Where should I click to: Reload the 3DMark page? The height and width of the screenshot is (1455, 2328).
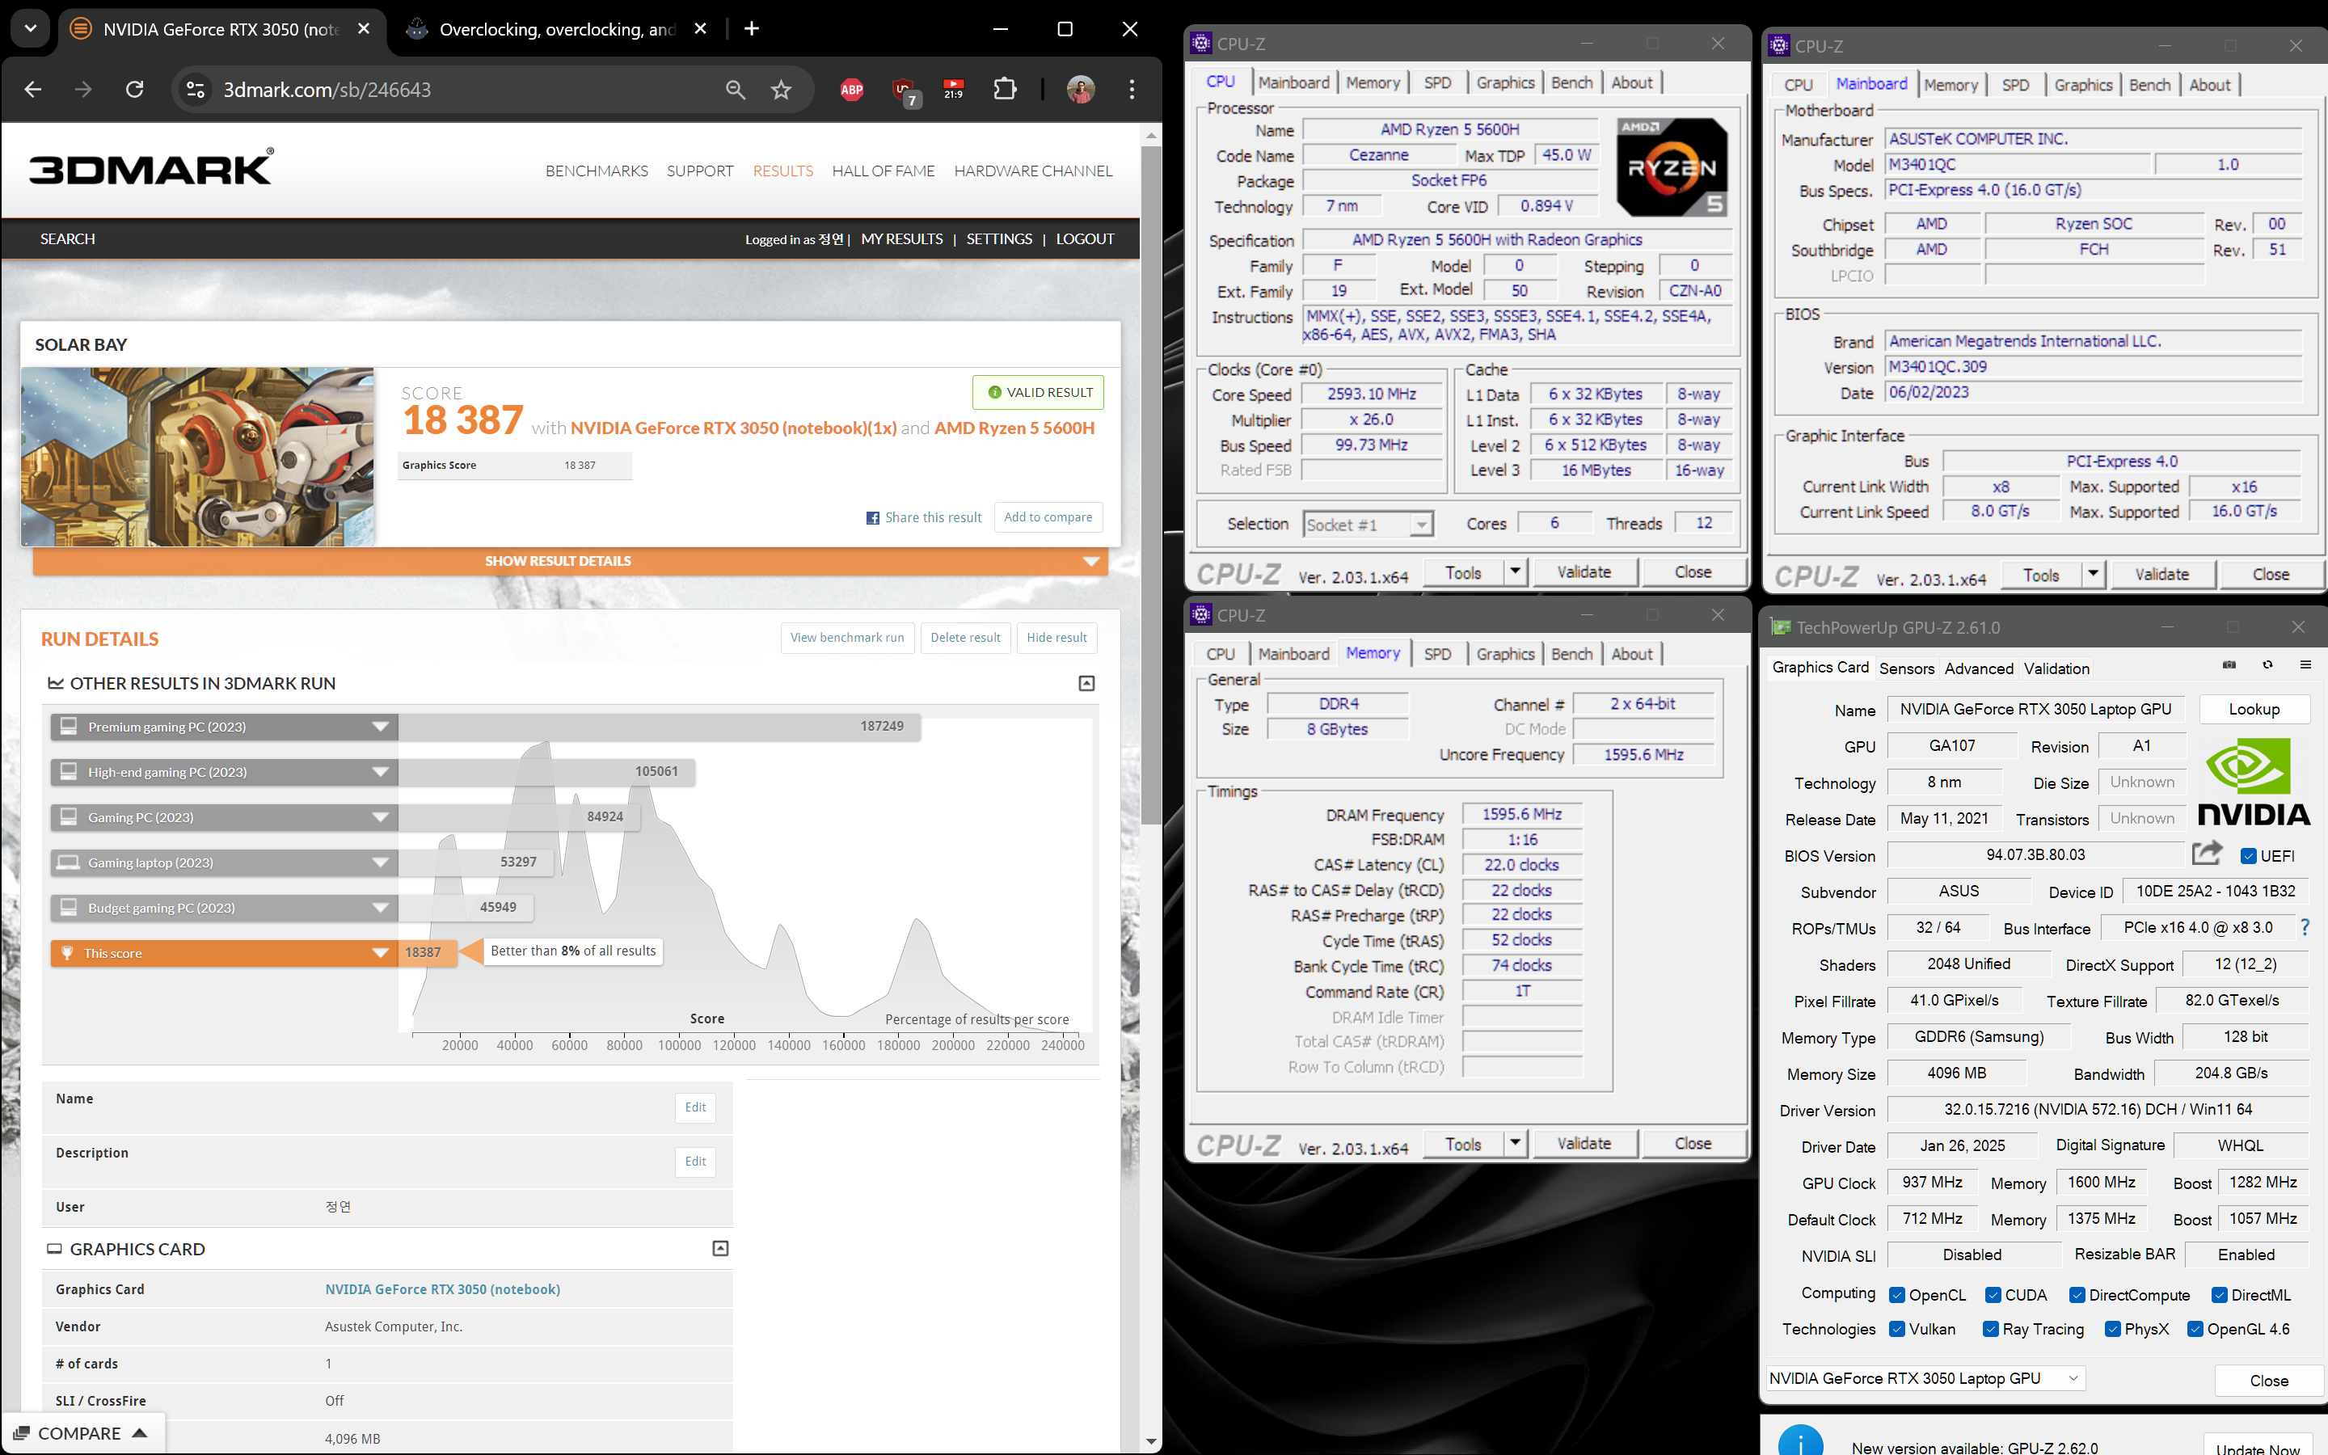135,90
